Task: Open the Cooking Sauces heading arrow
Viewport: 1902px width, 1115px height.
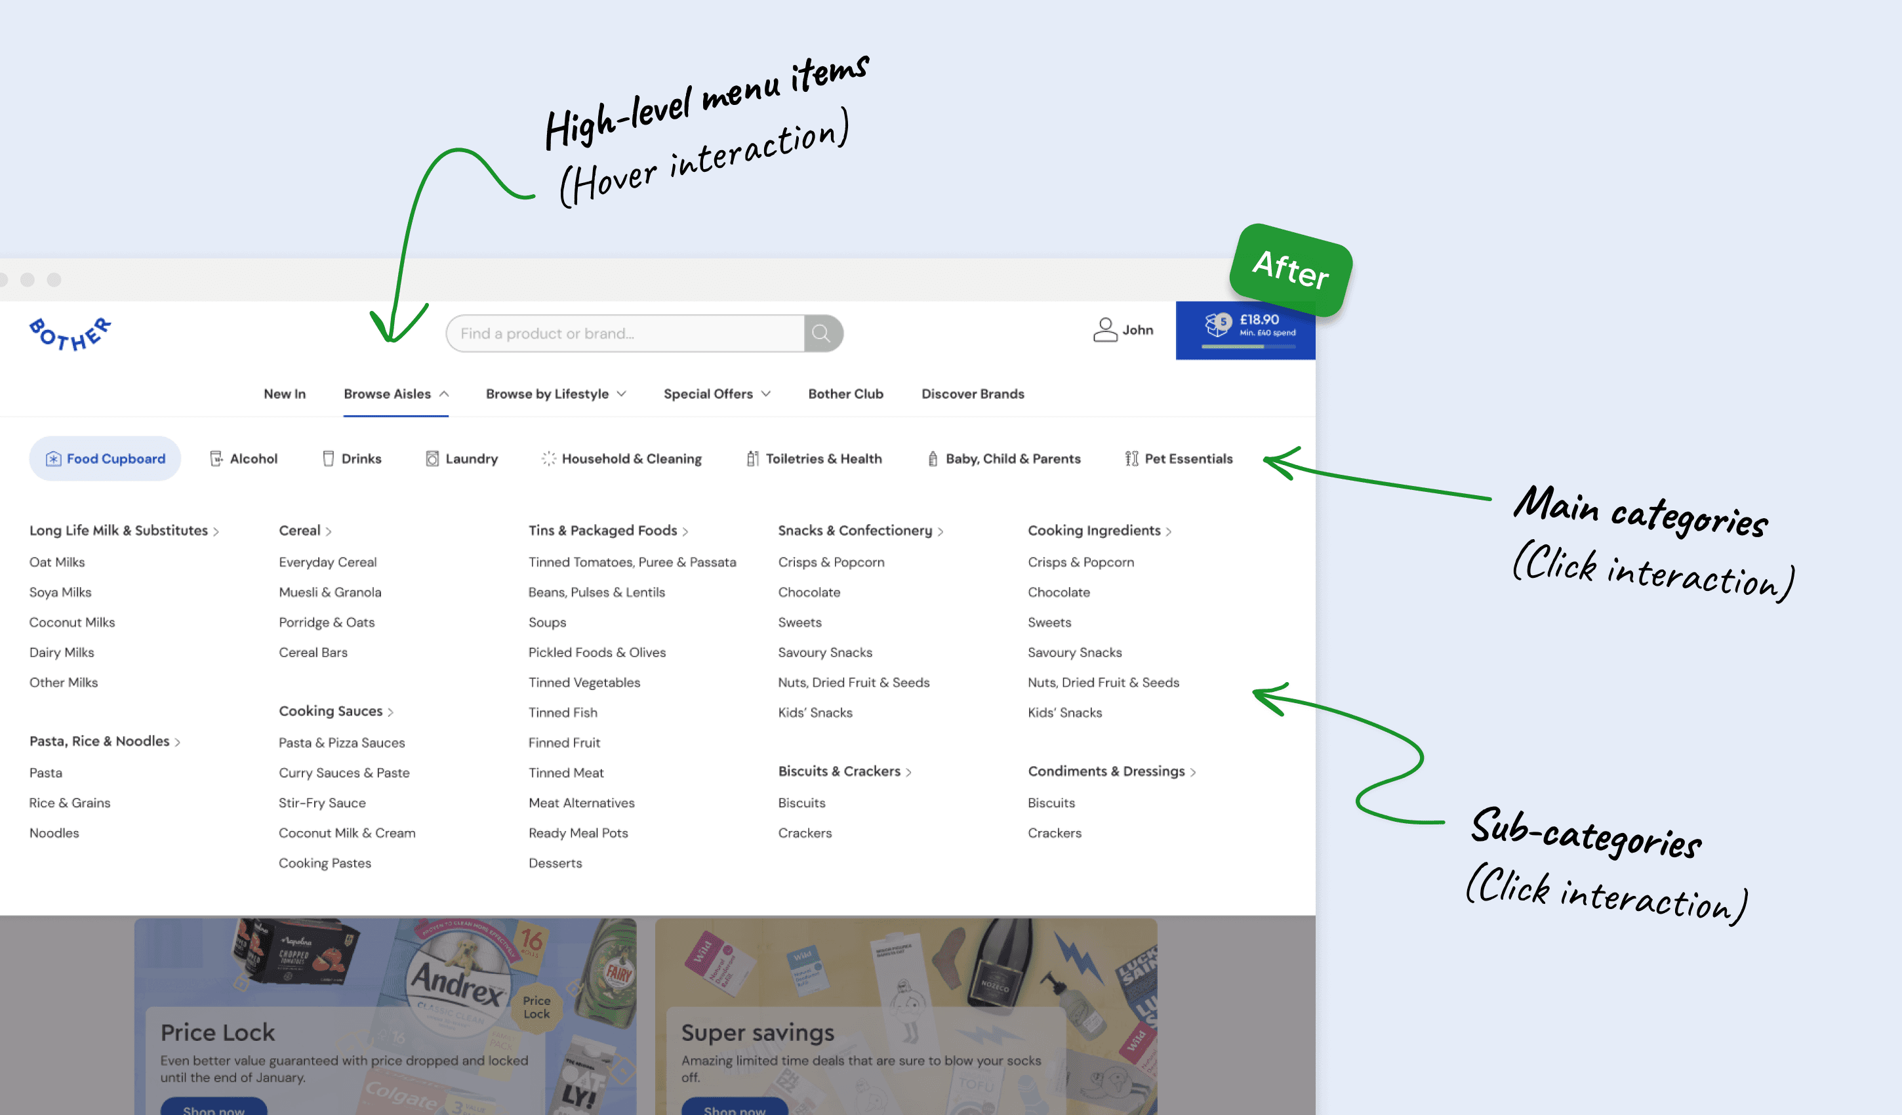Action: (390, 712)
